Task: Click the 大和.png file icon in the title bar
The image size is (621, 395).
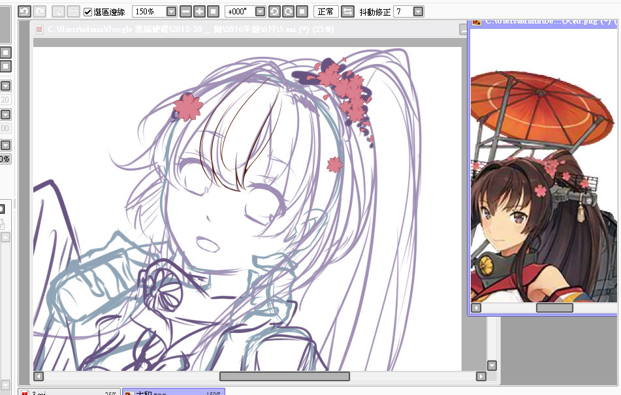Action: [x=477, y=22]
